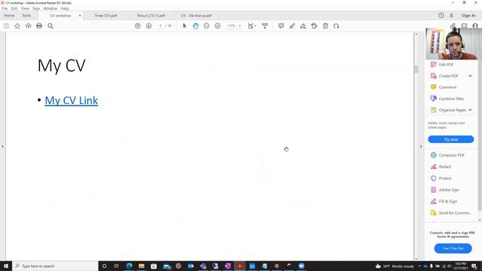This screenshot has height=271, width=482.
Task: Click the taskbar search box
Action: (x=55, y=266)
